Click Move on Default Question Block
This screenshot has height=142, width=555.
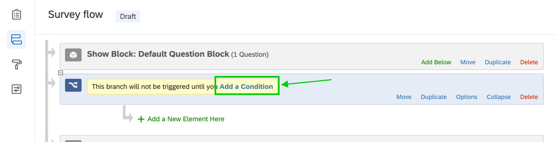(468, 62)
